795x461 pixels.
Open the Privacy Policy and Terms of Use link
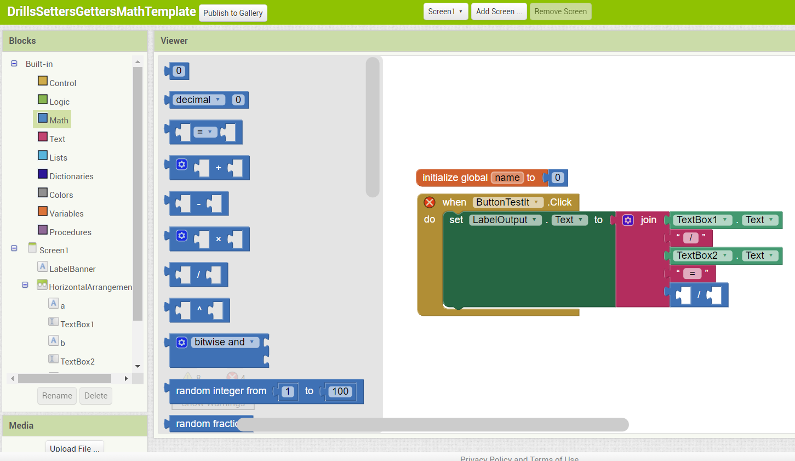(519, 459)
